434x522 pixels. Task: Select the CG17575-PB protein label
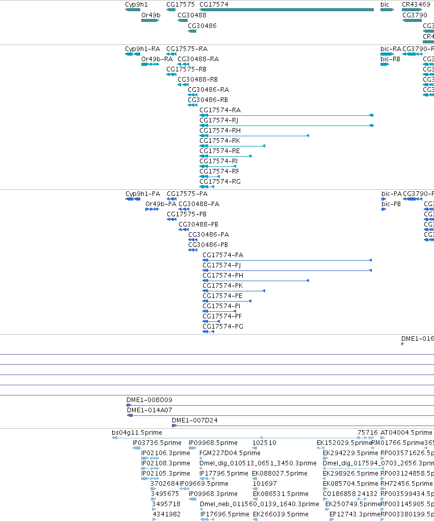187,214
